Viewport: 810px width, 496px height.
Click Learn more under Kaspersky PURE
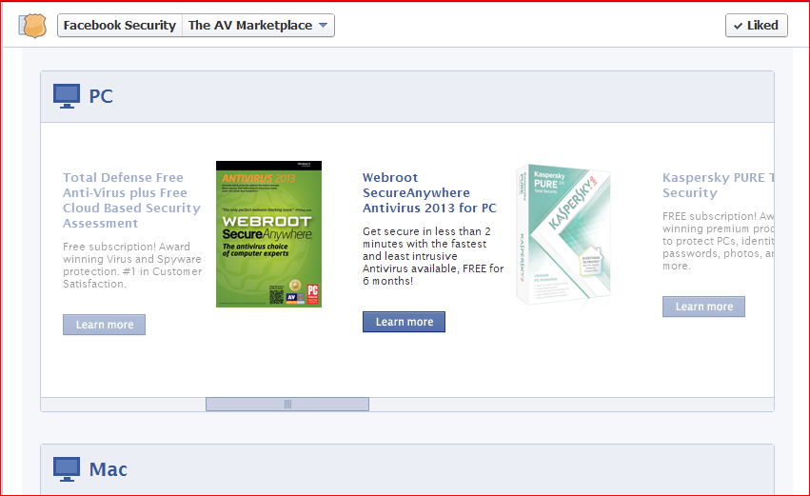click(x=703, y=307)
